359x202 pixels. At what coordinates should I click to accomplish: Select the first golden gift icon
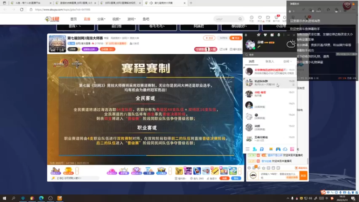[179, 171]
